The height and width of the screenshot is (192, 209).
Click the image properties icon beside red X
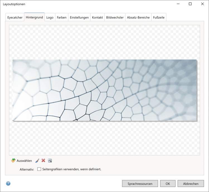50,161
